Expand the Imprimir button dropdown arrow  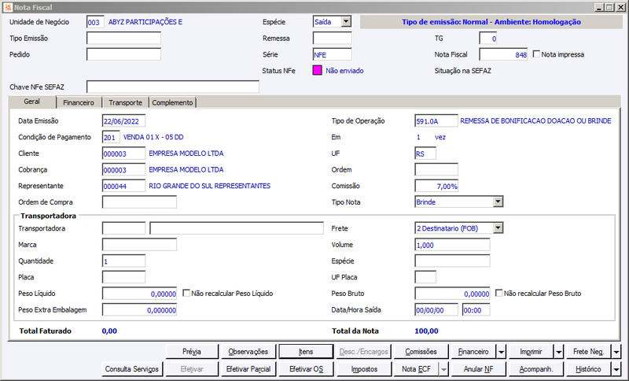pos(559,352)
